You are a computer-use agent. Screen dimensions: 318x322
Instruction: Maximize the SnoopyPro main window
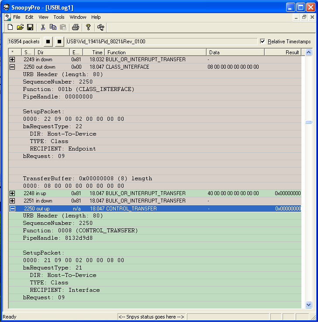(x=301, y=7)
